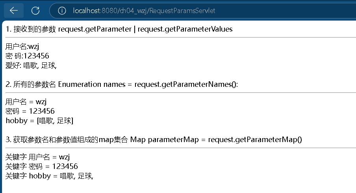Viewport: 356px width, 193px height.
Task: Open site information circle icon
Action: point(61,11)
